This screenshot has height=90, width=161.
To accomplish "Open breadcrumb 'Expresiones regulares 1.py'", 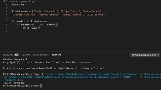I will pyautogui.click(x=20, y=1).
